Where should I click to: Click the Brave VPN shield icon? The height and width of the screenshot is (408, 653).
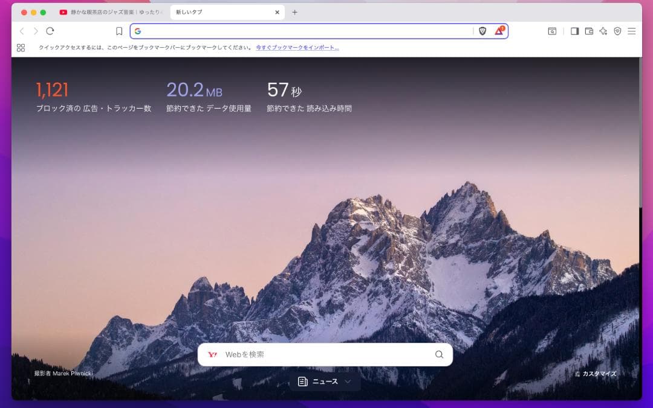coord(617,31)
